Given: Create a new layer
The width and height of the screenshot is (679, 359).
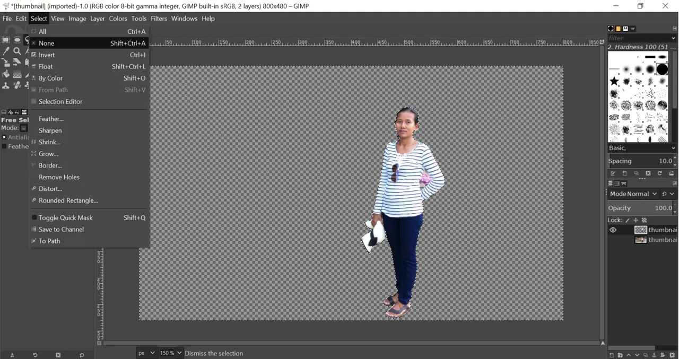Looking at the screenshot, I should click(612, 355).
